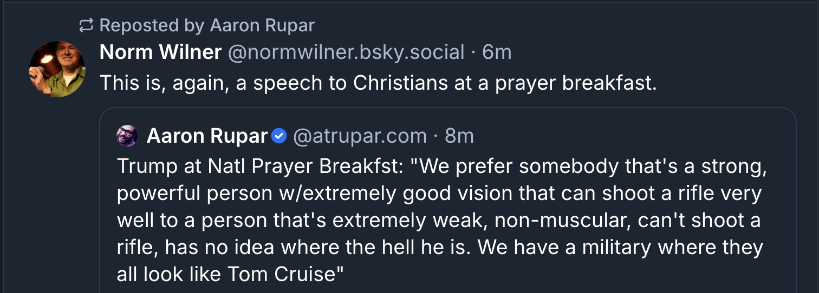Viewport: 819px width, 293px height.
Task: Open Aaron Rupar's profile from repost line
Action: (x=262, y=25)
